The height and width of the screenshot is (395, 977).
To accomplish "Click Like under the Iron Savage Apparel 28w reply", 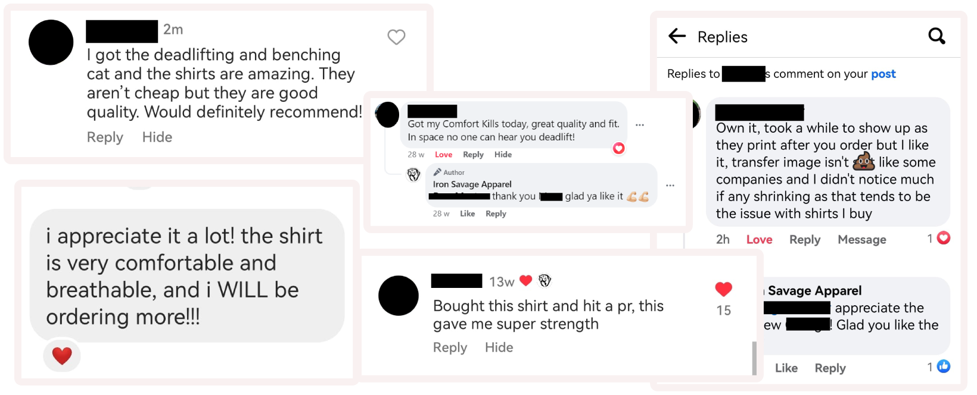I will [468, 214].
